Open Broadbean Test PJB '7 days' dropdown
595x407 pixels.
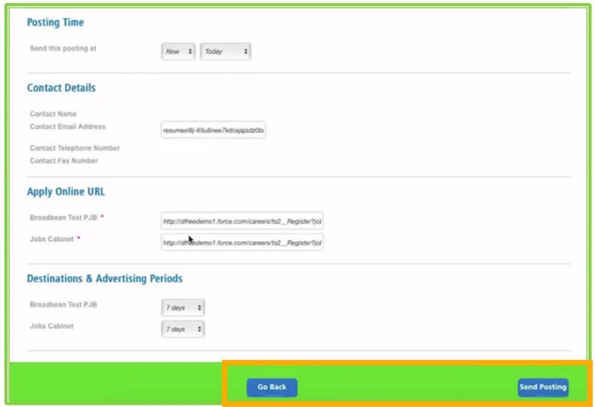click(183, 308)
